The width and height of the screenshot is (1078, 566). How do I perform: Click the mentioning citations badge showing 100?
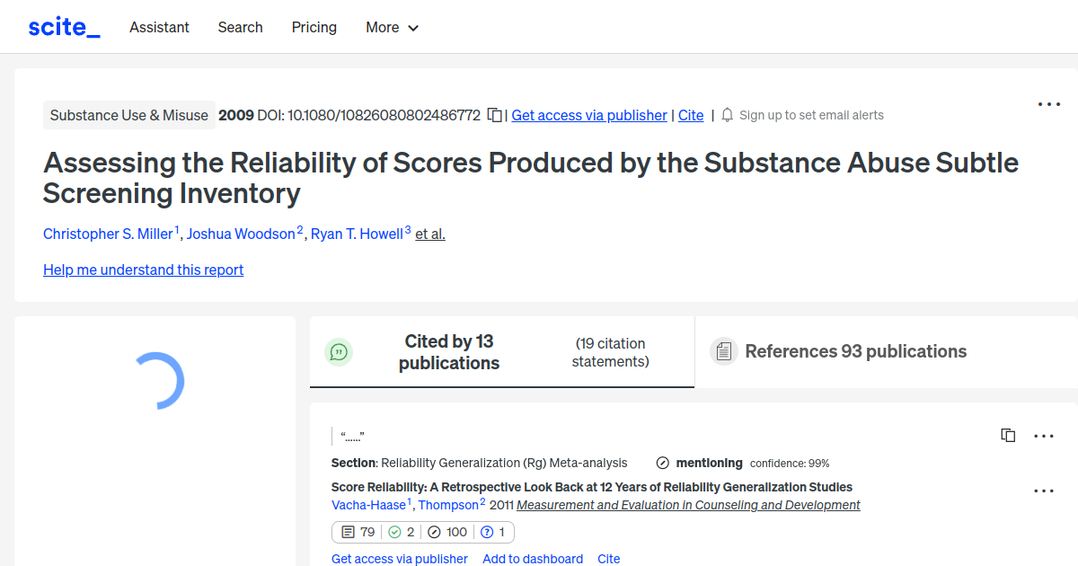pyautogui.click(x=447, y=531)
